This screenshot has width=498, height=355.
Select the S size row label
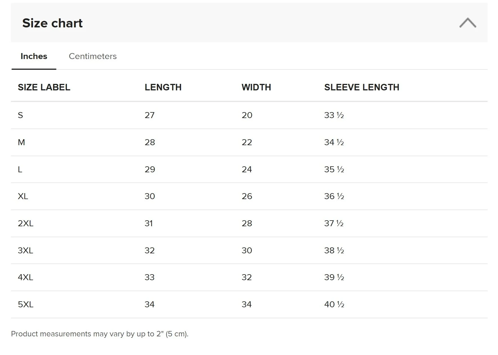(20, 115)
